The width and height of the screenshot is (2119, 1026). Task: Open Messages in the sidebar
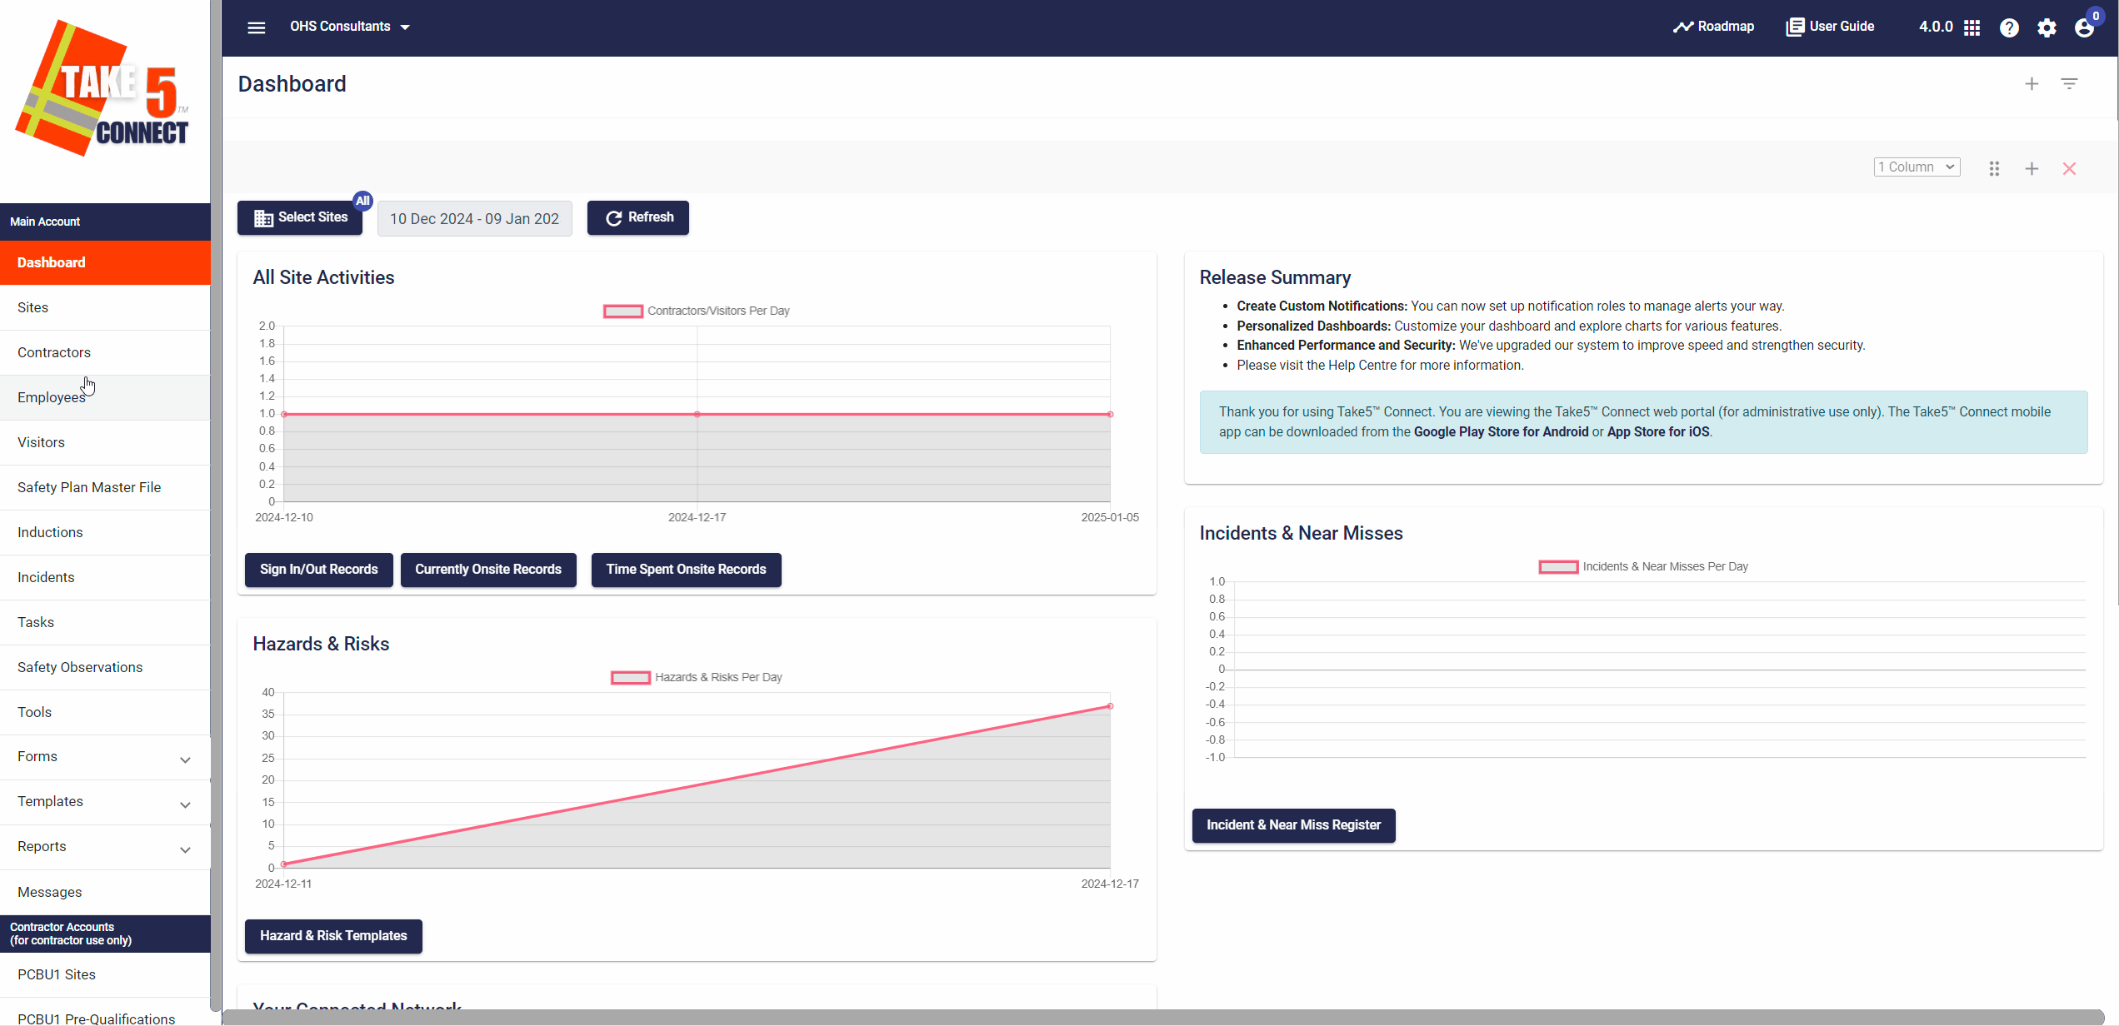point(105,892)
